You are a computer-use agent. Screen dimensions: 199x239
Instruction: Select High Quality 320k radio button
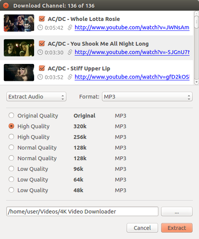[x=11, y=126]
